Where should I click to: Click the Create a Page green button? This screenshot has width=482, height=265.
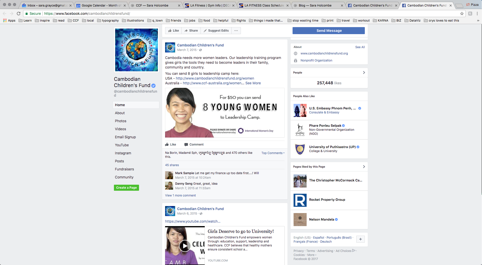pyautogui.click(x=126, y=187)
